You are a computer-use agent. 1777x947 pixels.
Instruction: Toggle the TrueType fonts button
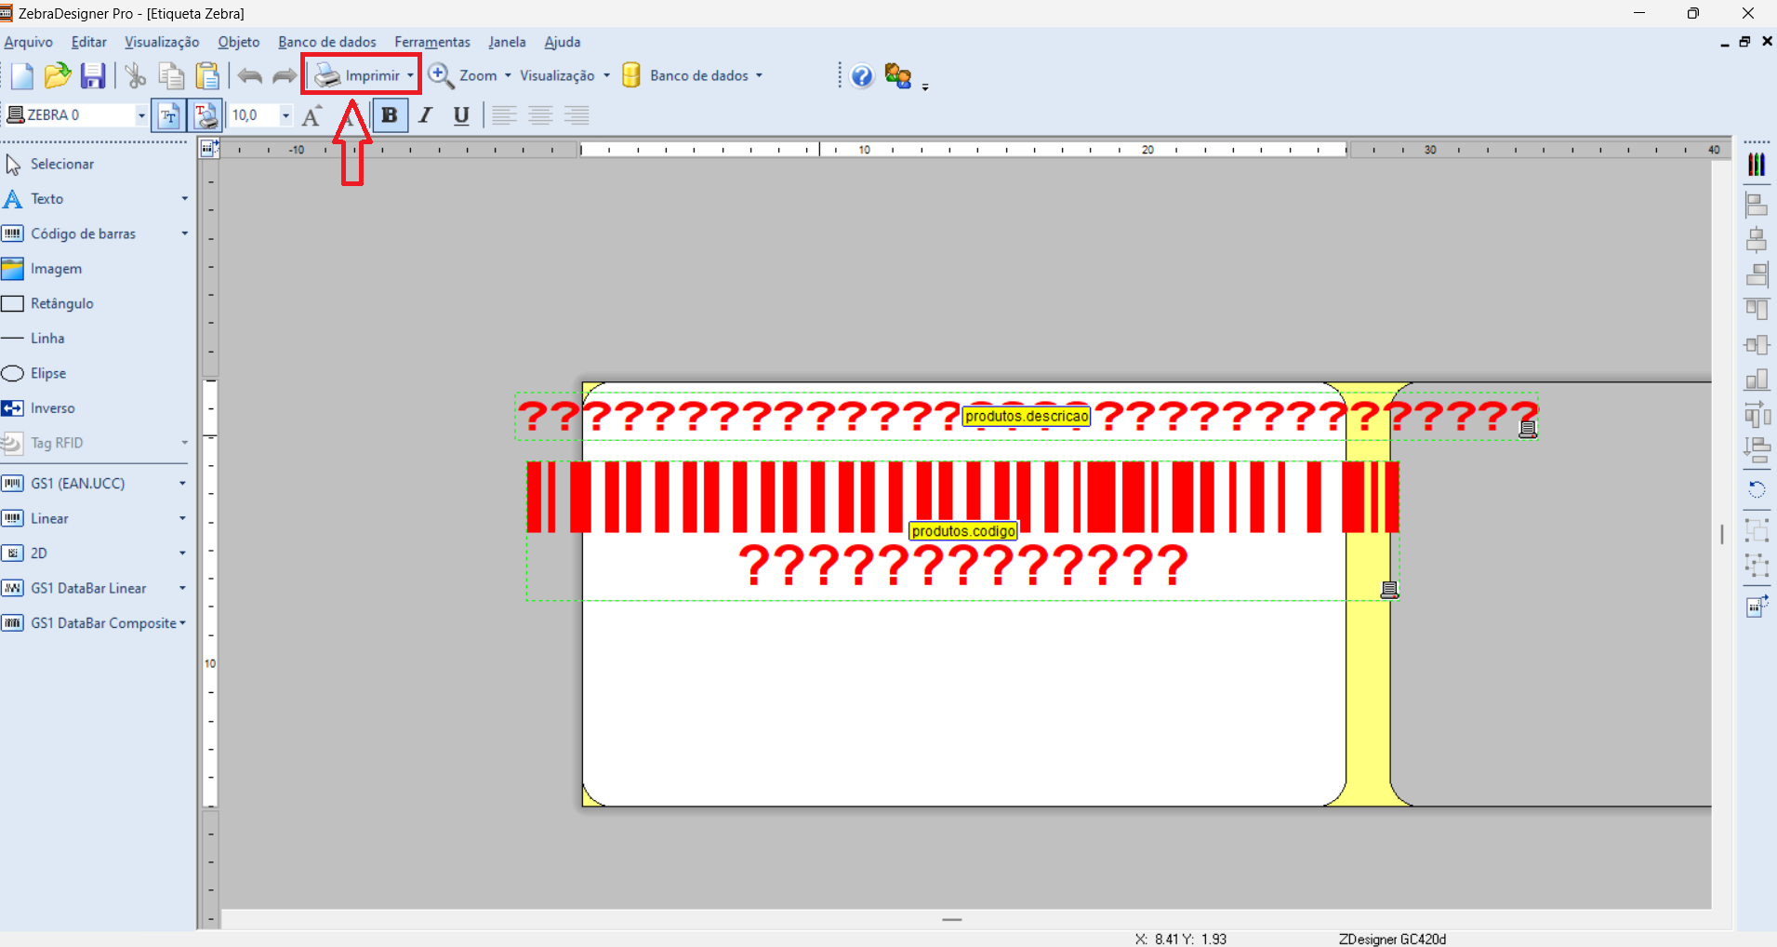click(168, 115)
